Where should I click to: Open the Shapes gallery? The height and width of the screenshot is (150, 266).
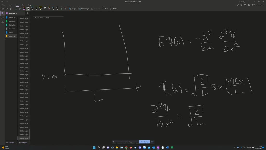point(73,9)
